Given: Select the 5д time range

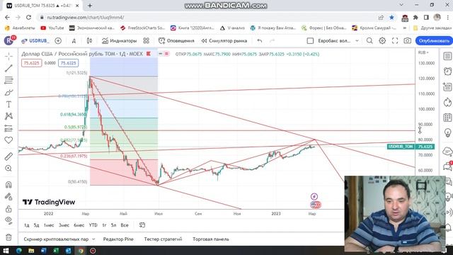Looking at the screenshot, I should point(36,225).
